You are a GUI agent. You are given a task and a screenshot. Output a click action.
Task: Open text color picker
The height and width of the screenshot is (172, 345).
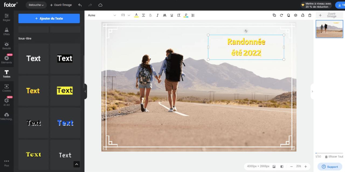[x=136, y=15]
